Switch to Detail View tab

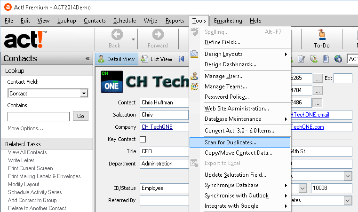(x=117, y=59)
